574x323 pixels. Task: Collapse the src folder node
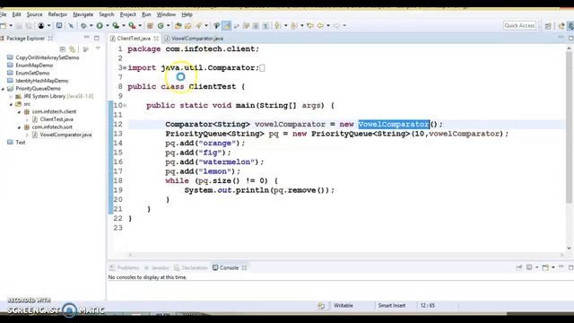[11, 104]
